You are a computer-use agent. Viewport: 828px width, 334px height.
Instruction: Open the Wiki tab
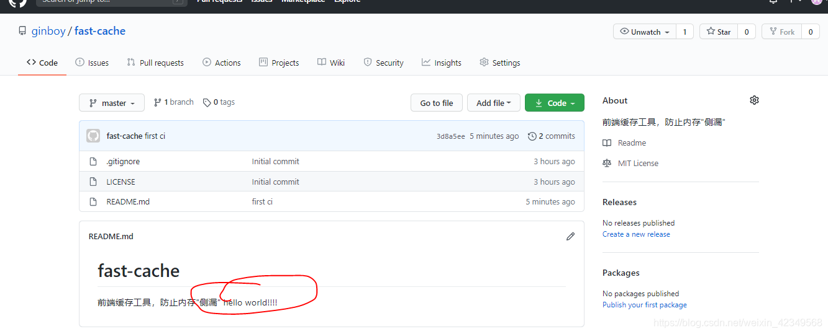click(331, 63)
